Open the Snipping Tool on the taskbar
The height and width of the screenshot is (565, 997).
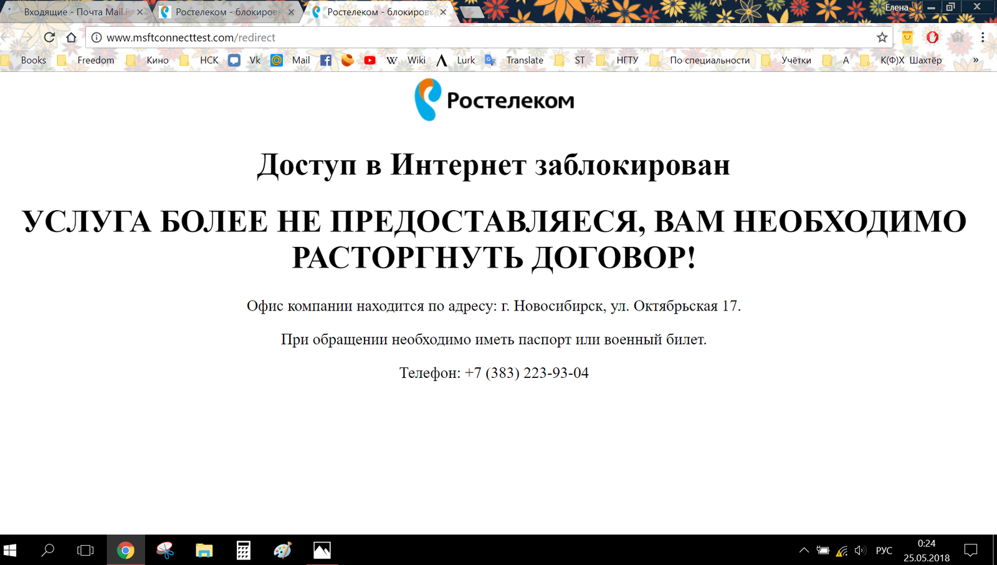[x=165, y=550]
